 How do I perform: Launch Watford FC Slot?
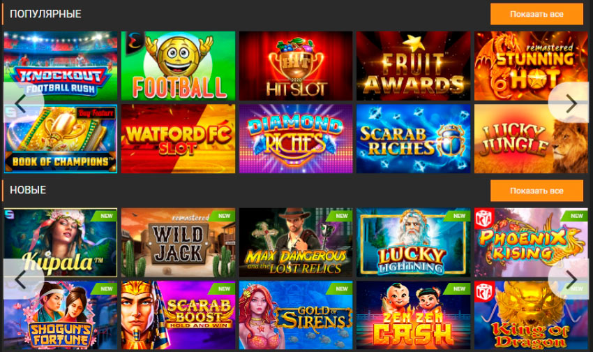[178, 139]
